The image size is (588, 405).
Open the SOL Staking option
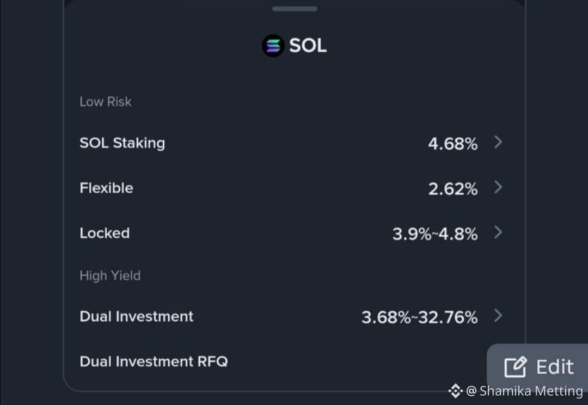click(x=295, y=143)
